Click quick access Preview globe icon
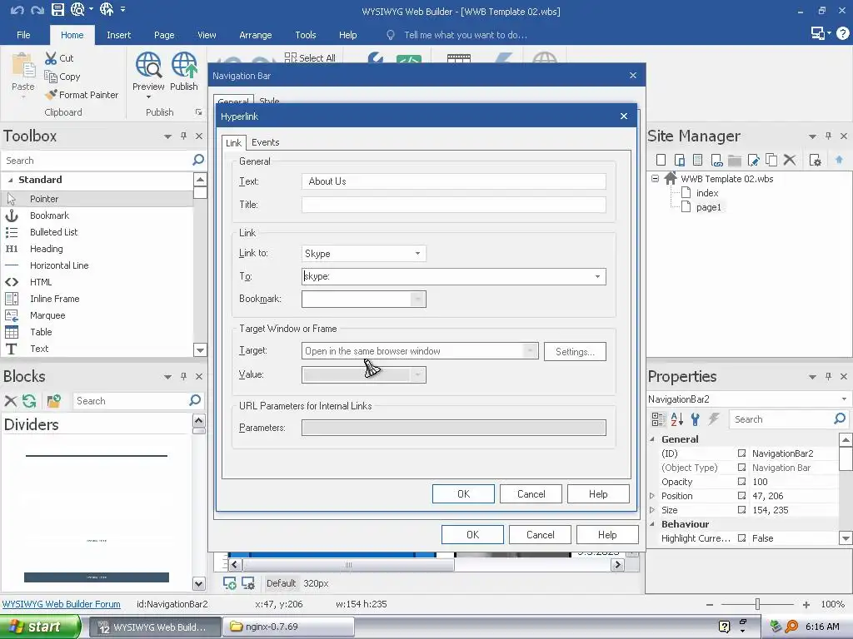Screen dimensions: 853x639 point(77,9)
